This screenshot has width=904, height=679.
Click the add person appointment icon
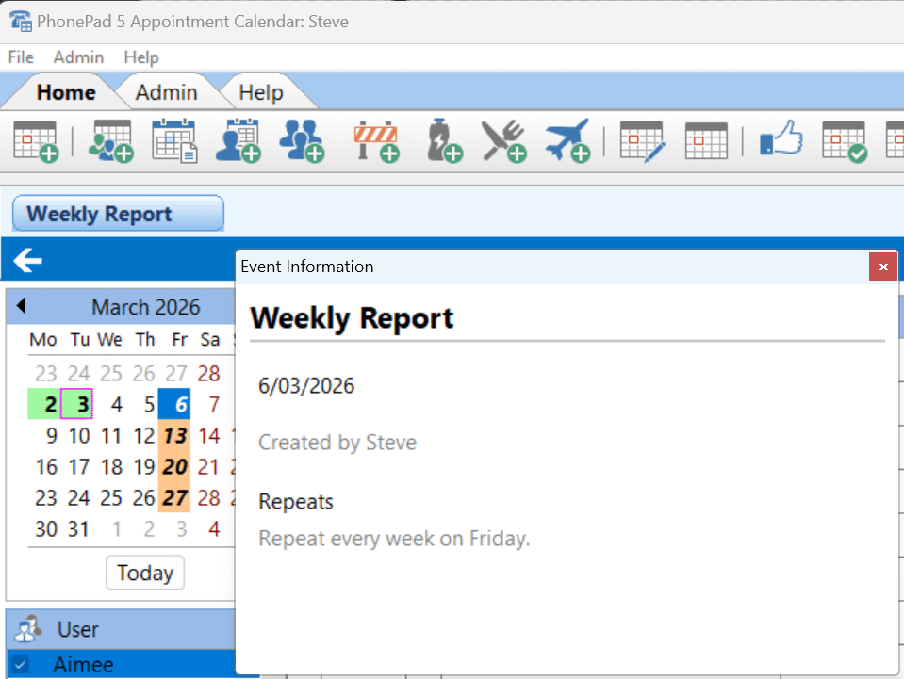coord(238,141)
